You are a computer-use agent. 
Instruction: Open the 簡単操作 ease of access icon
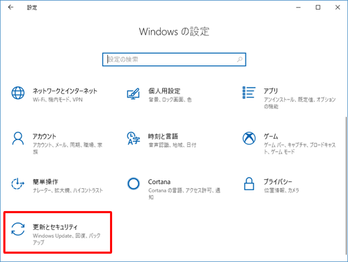18,184
